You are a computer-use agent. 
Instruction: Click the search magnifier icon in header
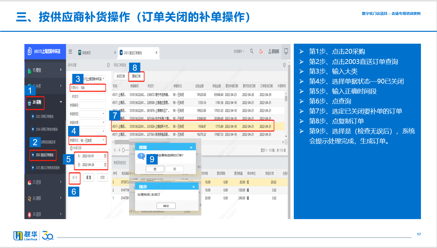tap(252, 51)
